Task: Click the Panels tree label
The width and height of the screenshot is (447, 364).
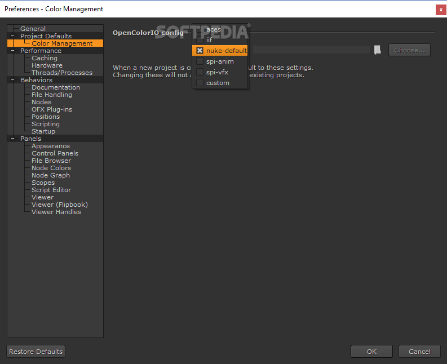Action: point(30,139)
